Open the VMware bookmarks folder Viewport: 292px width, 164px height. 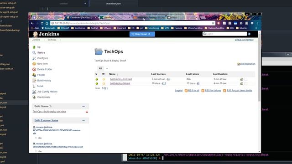click(x=105, y=28)
